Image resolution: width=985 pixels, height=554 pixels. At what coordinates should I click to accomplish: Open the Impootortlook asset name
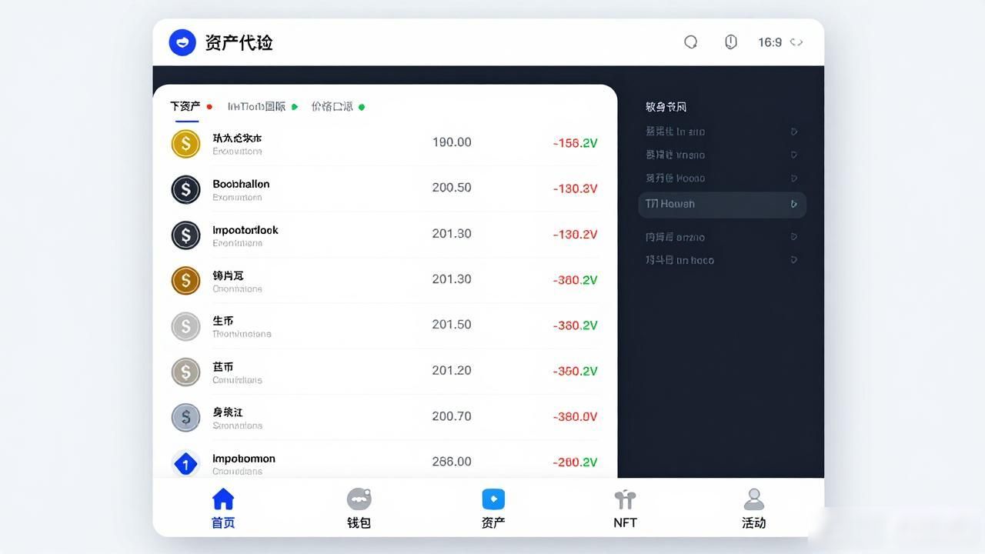245,230
